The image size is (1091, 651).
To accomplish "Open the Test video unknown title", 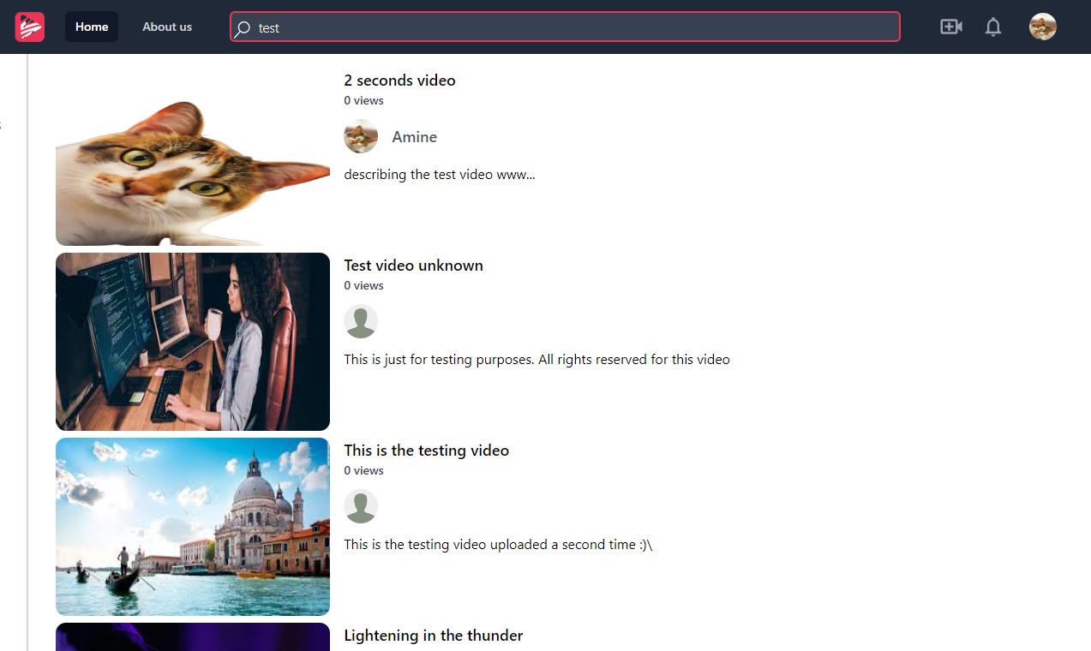I will coord(413,266).
